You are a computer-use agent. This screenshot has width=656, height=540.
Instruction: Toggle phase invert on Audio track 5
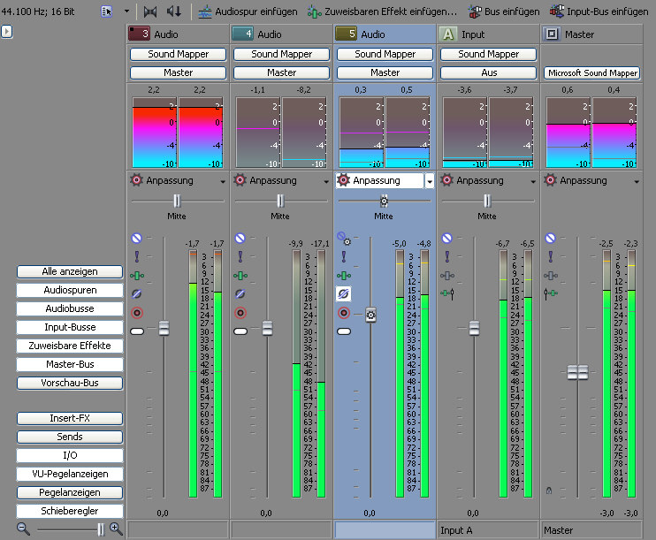coord(343,293)
